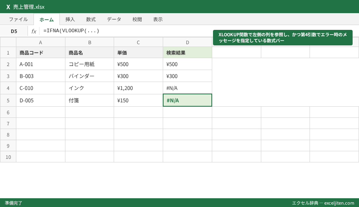
Task: Select column A header
Action: point(41,42)
